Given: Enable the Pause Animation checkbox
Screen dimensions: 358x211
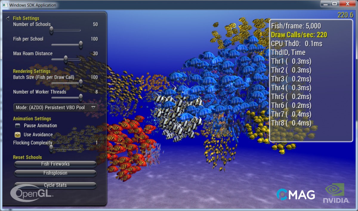Looking at the screenshot, I should click(17, 126).
